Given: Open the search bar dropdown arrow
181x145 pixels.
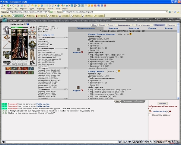Looking at the screenshot, I should (167, 12).
